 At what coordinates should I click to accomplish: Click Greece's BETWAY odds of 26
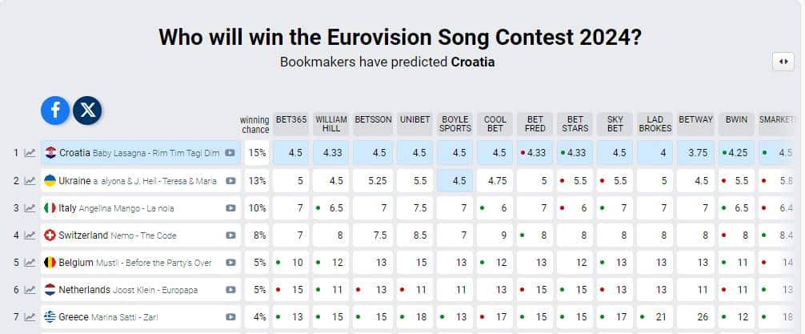pyautogui.click(x=695, y=317)
